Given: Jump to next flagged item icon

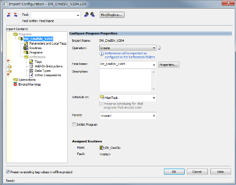Looking at the screenshot, I should [x=15, y=15].
